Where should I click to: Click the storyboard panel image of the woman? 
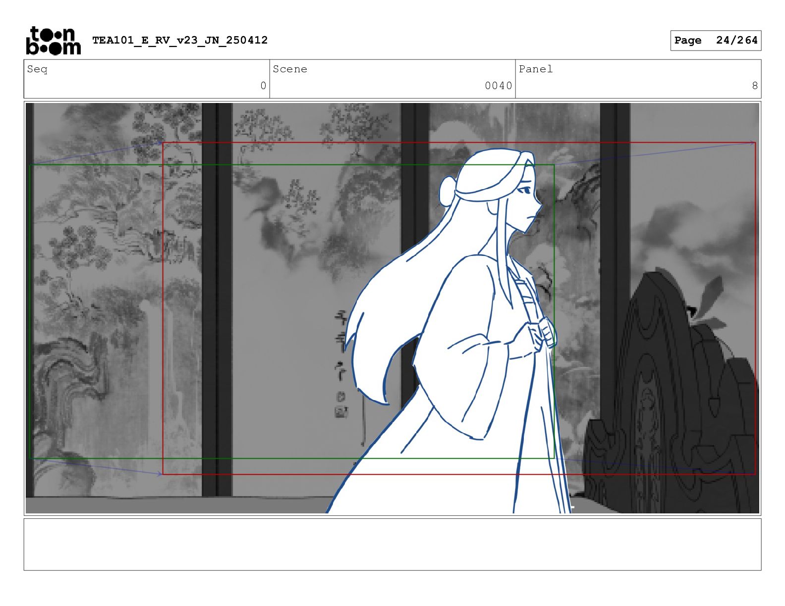click(x=392, y=308)
